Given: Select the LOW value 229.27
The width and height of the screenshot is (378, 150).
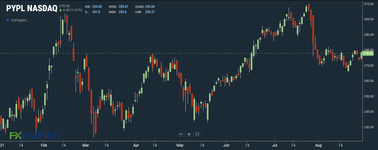Looking at the screenshot, I should tap(150, 12).
